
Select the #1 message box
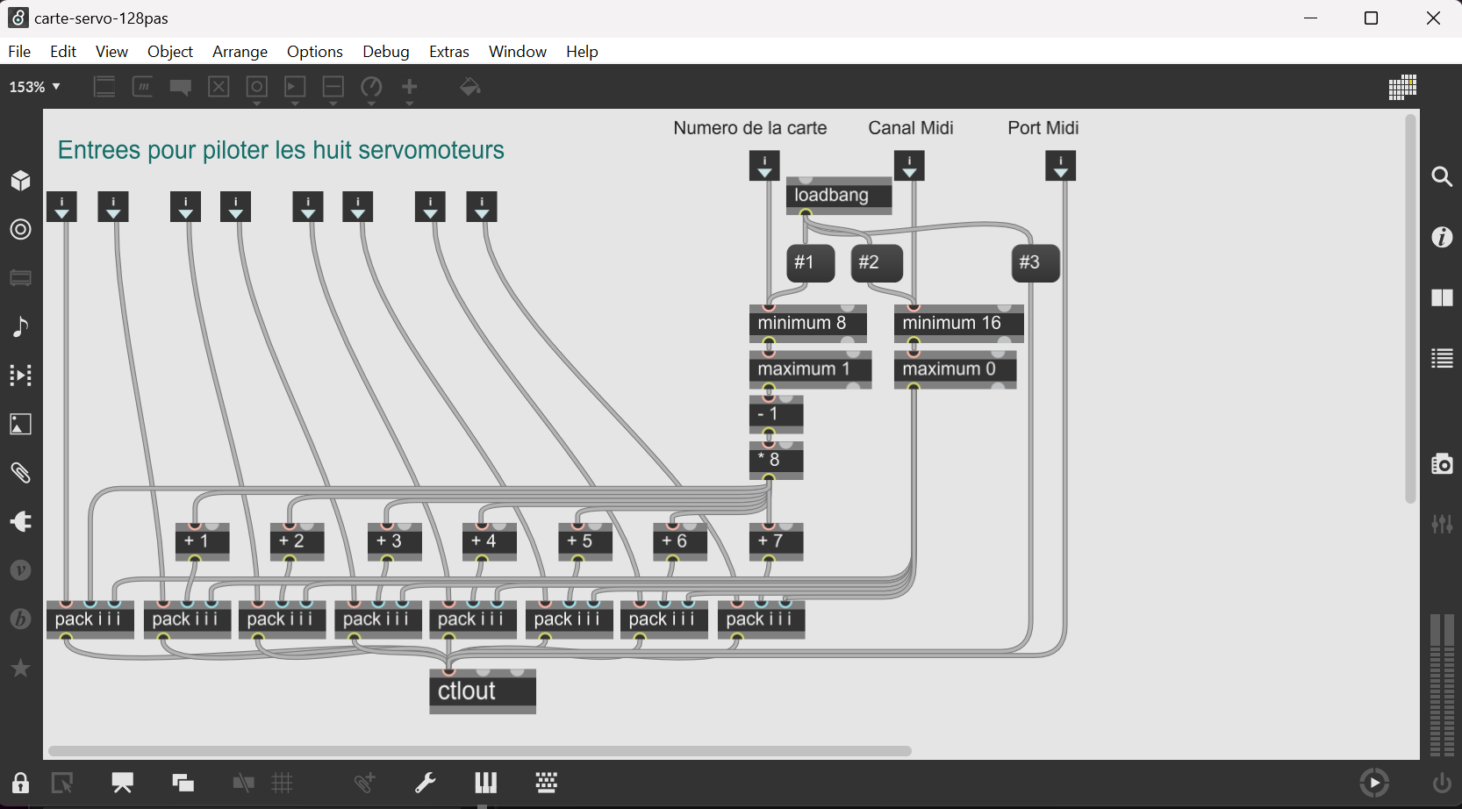(811, 262)
